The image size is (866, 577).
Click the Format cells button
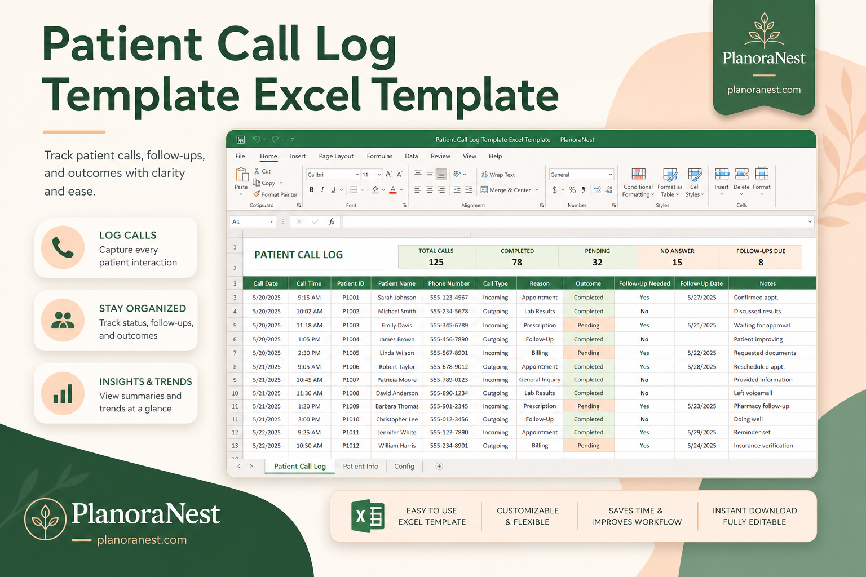click(x=762, y=181)
